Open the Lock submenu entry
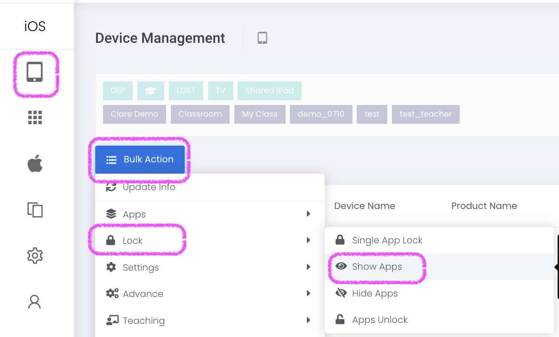The width and height of the screenshot is (559, 337). (x=210, y=241)
